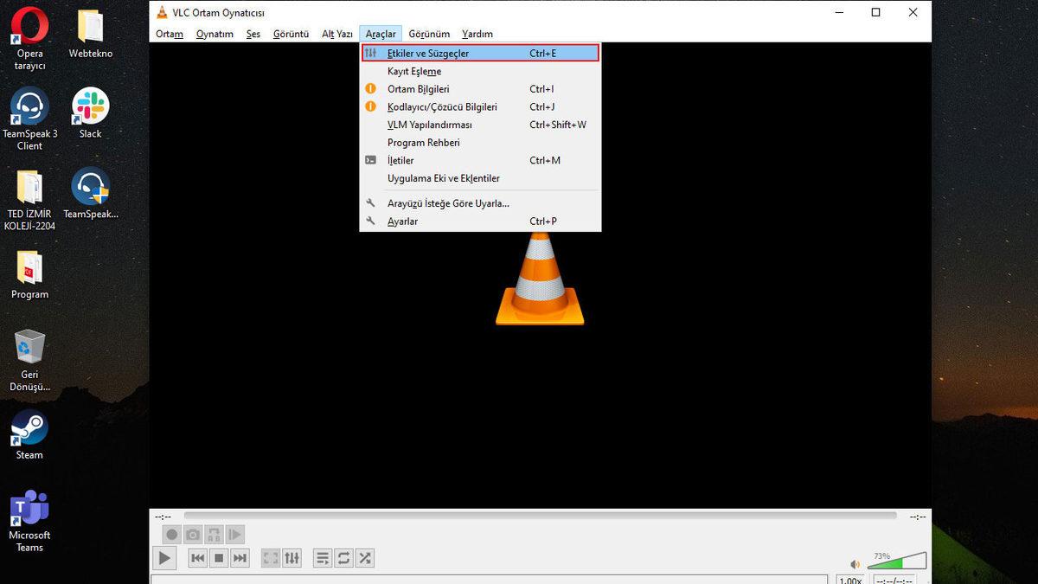The height and width of the screenshot is (584, 1038).
Task: Toggle loop playback mode
Action: (343, 558)
